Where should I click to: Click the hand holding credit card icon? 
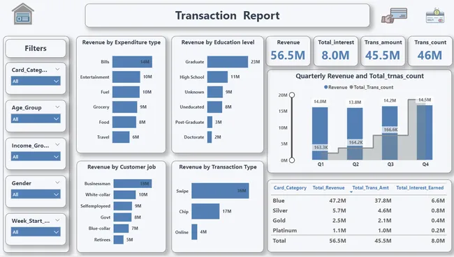pos(394,15)
